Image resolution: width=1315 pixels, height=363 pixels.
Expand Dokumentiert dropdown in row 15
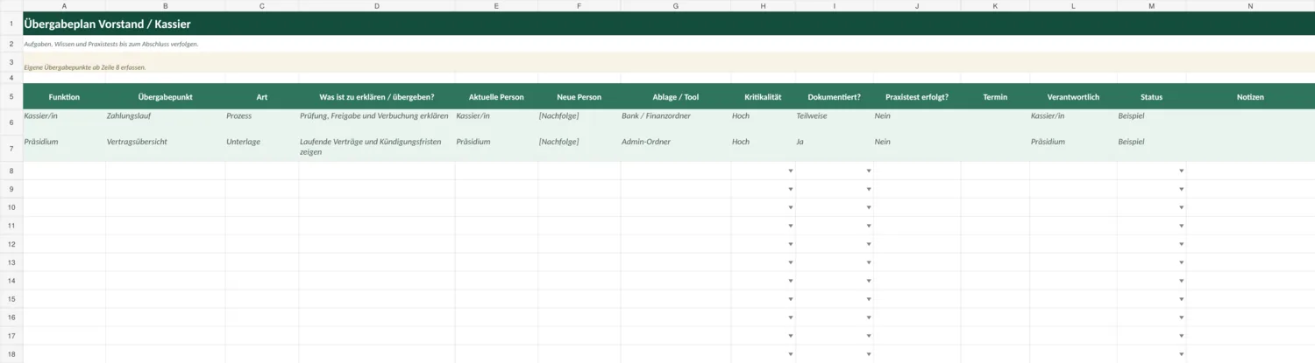(x=869, y=299)
